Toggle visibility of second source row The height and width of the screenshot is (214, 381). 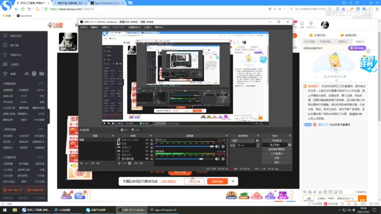pyautogui.click(x=147, y=144)
